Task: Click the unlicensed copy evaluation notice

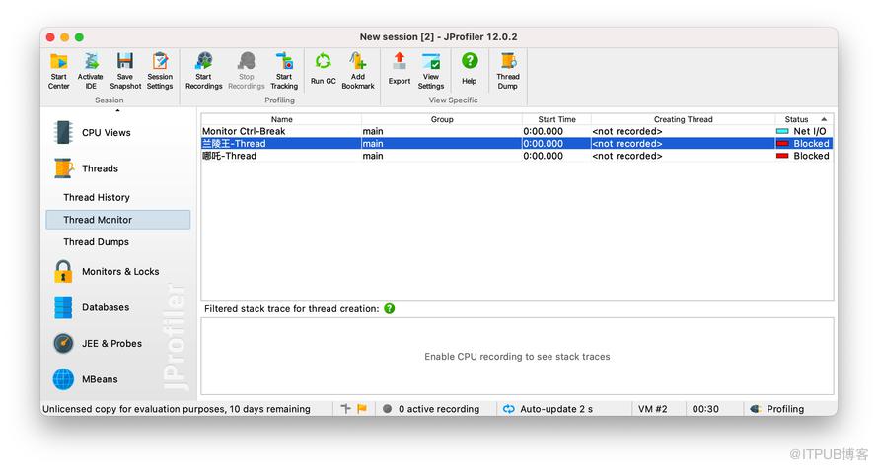Action: click(177, 409)
